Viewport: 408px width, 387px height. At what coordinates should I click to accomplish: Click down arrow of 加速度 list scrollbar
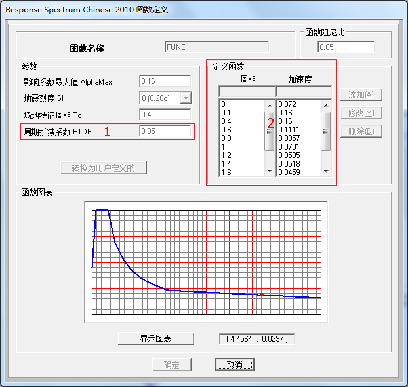coord(325,171)
